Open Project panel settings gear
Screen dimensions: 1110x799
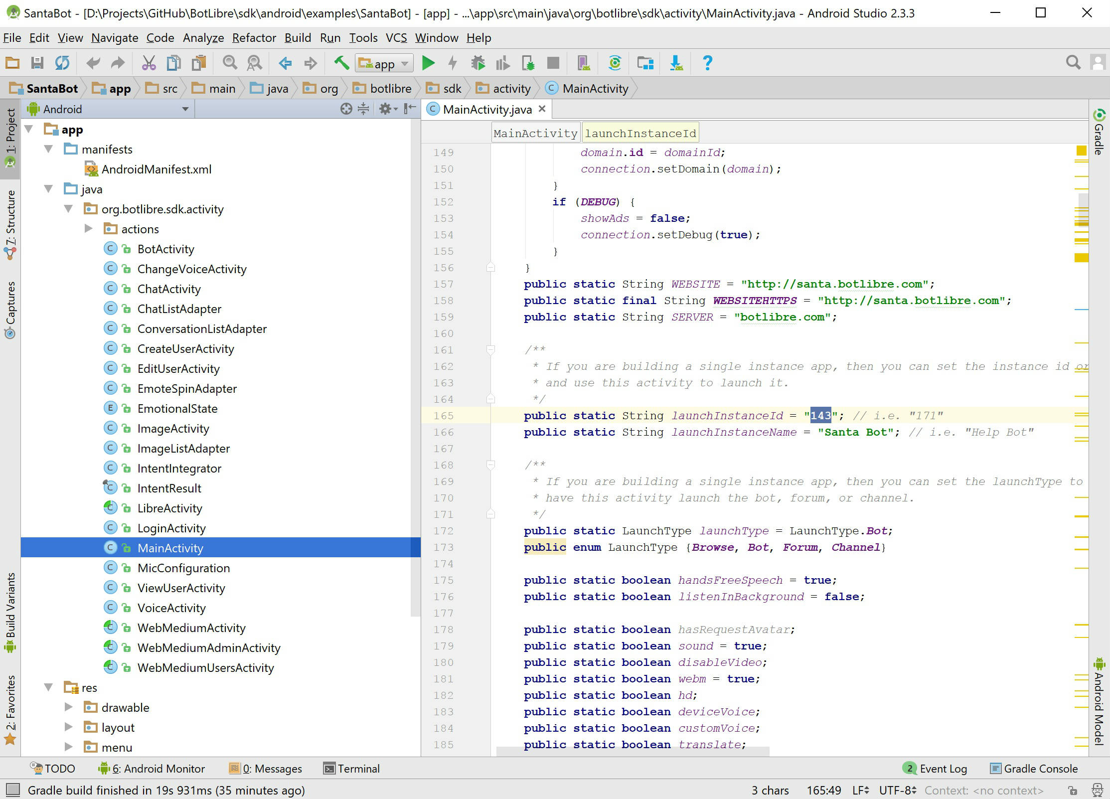[x=388, y=109]
